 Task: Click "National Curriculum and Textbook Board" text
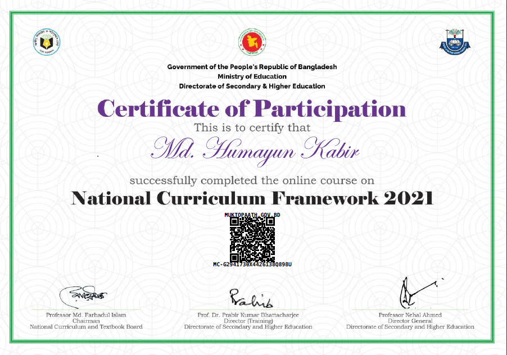(86, 326)
